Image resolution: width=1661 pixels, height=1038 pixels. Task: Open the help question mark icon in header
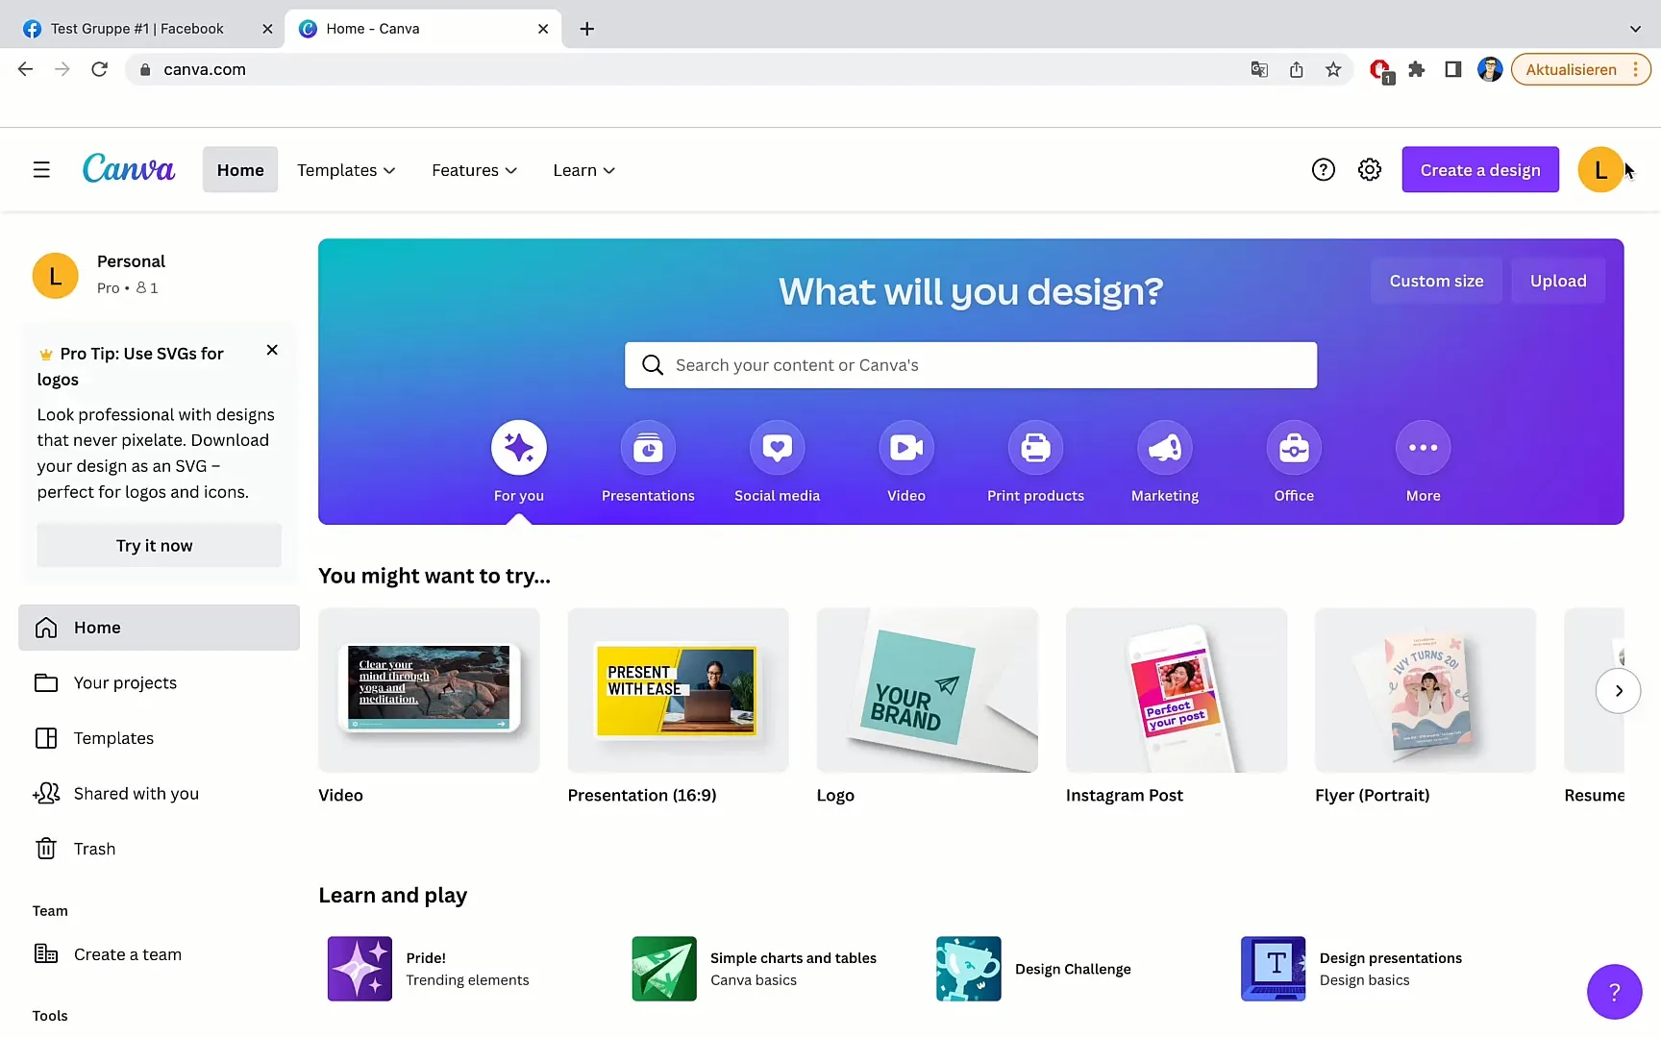pyautogui.click(x=1324, y=170)
